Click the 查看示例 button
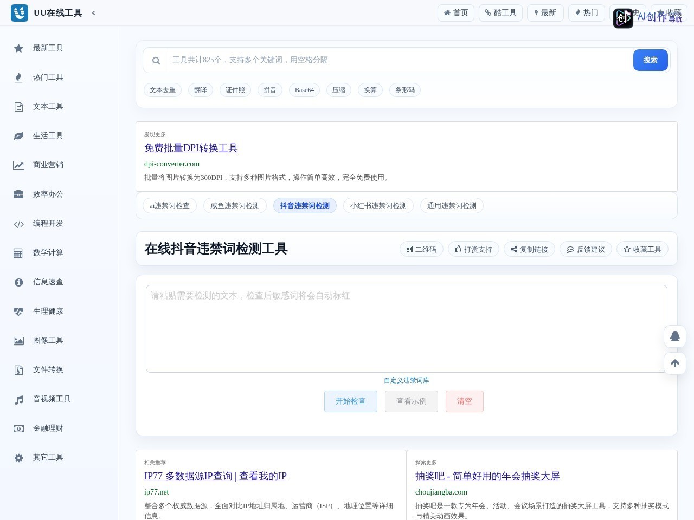The width and height of the screenshot is (694, 520). tap(412, 401)
